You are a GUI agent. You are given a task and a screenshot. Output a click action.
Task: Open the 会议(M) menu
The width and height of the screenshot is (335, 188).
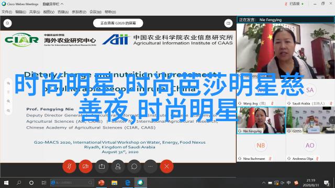click(x=95, y=12)
